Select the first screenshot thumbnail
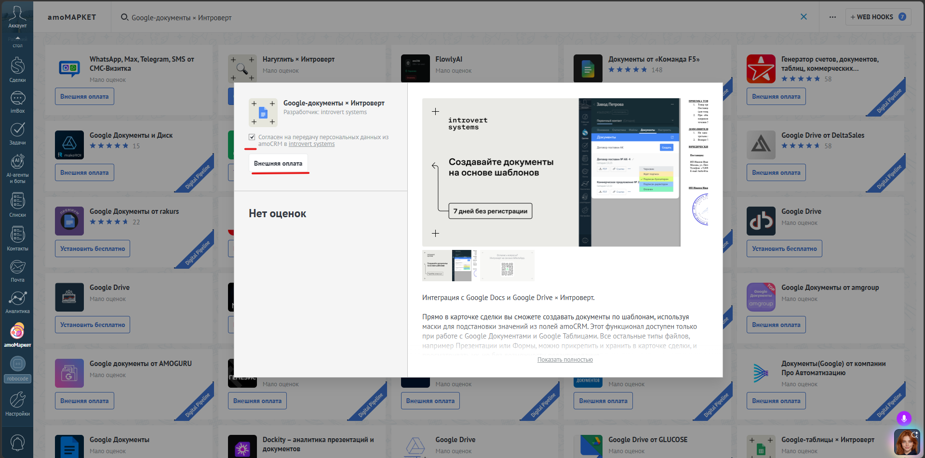This screenshot has width=925, height=458. 449,265
